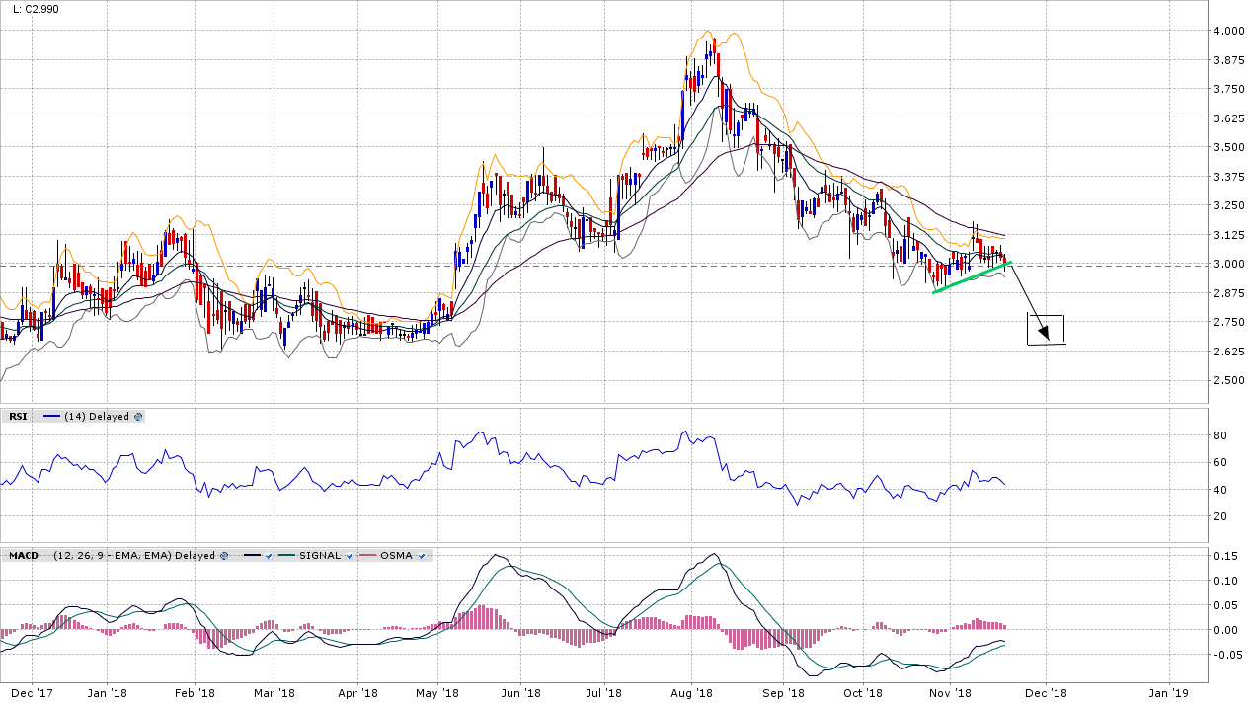The width and height of the screenshot is (1253, 707).
Task: Select the RSI indicator title label
Action: (18, 417)
